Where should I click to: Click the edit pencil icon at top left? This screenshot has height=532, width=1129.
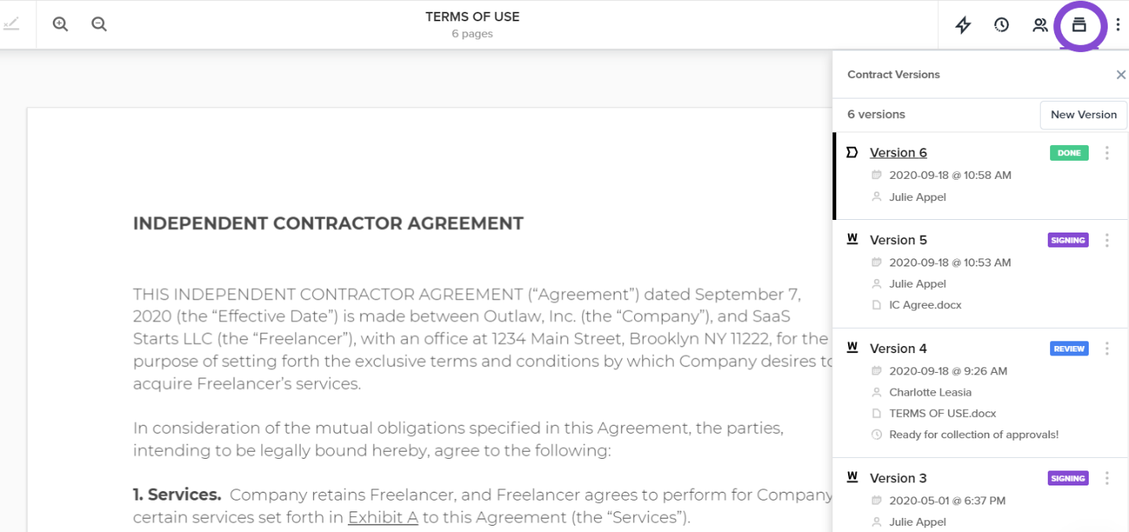click(x=11, y=24)
